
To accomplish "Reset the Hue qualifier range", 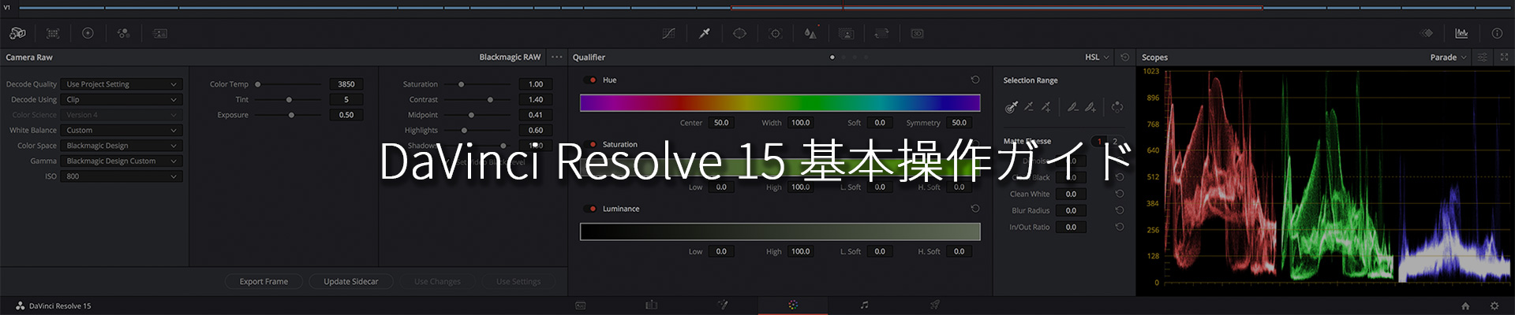I will click(975, 80).
